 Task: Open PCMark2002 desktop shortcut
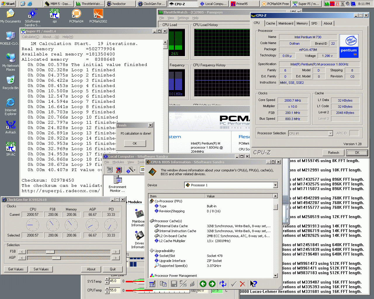click(98, 16)
